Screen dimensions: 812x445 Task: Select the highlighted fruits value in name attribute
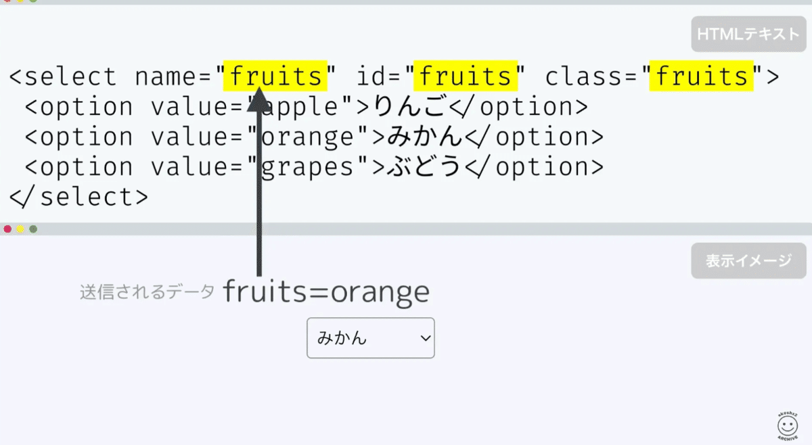pyautogui.click(x=275, y=76)
